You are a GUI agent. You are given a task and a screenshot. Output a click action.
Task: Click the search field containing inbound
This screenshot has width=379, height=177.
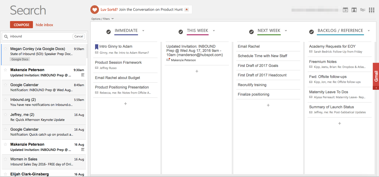pos(40,36)
